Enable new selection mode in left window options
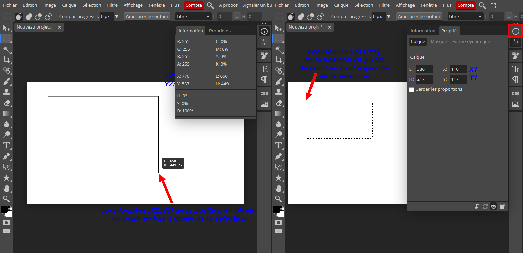This screenshot has height=253, width=523. point(19,16)
